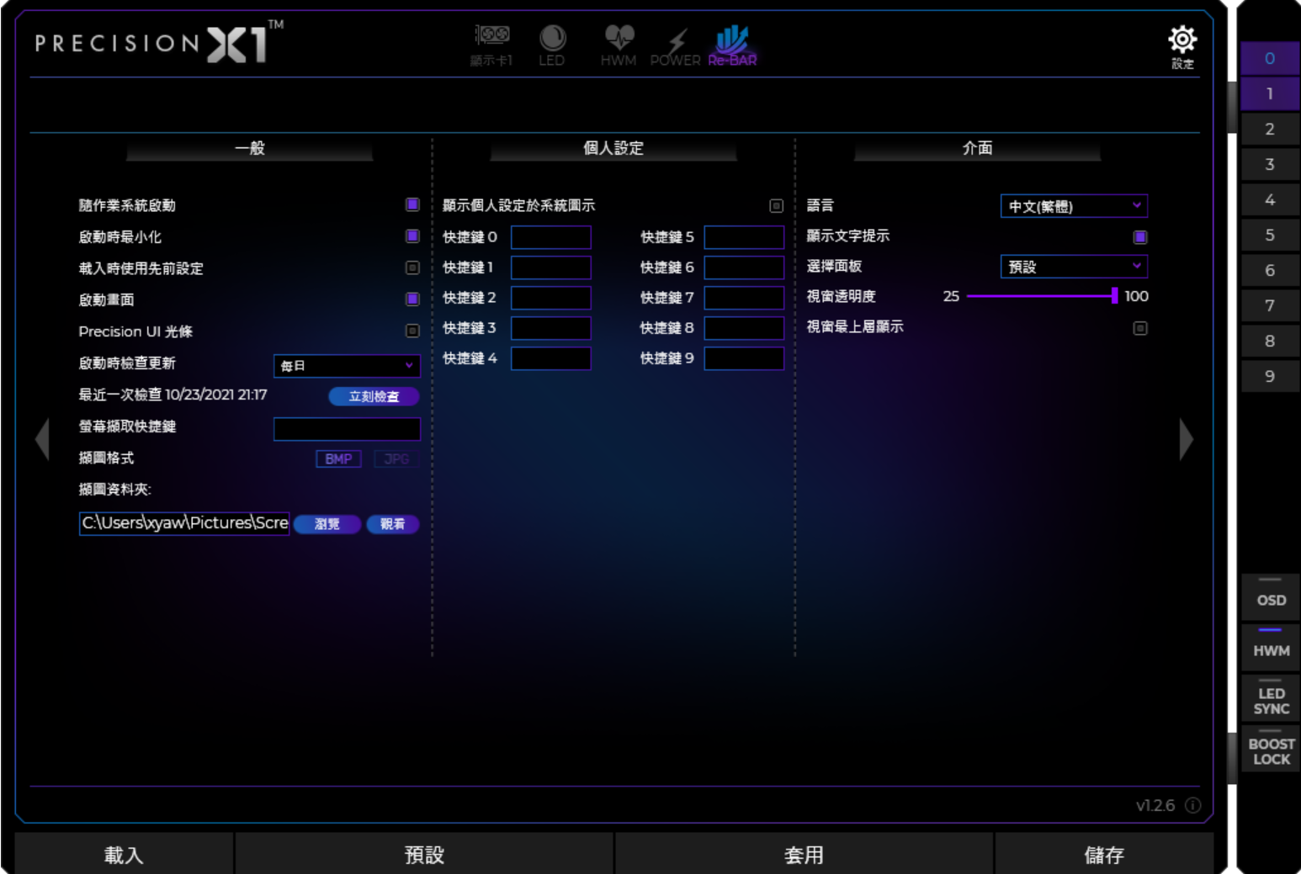Select profile slot 6

click(x=1270, y=270)
